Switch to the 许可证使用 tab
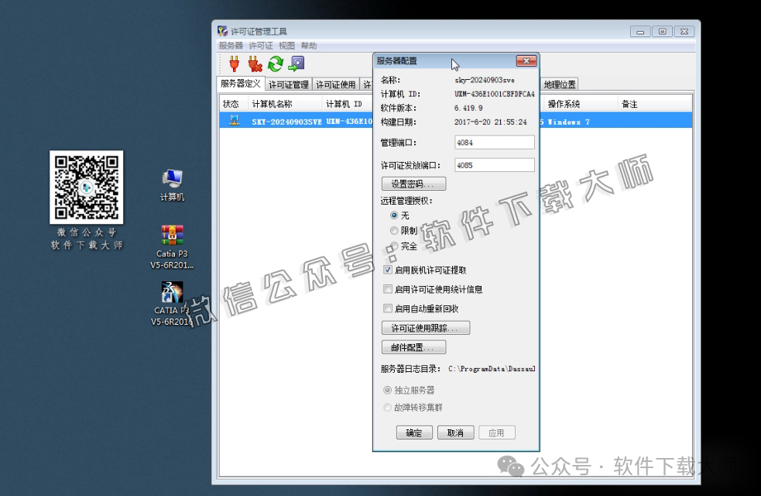 tap(334, 84)
